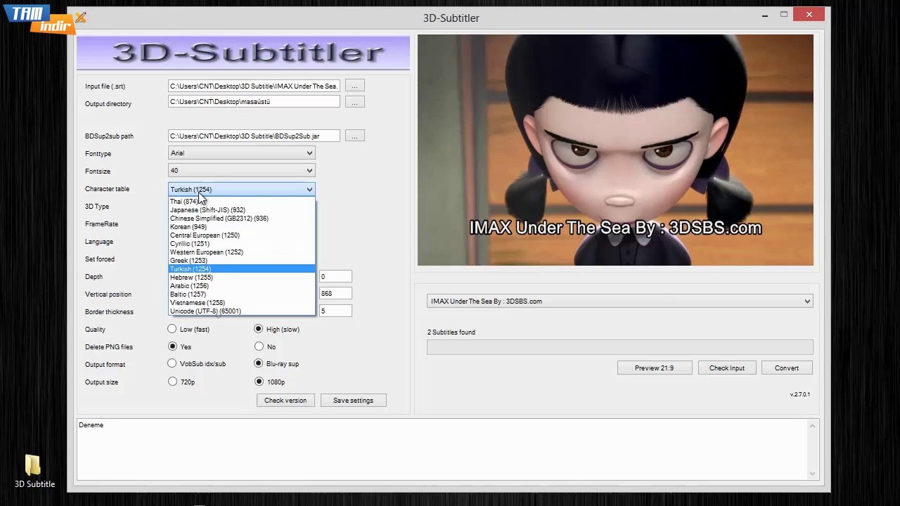
Task: Choose Hebrew (1255) from the list
Action: [x=242, y=278]
